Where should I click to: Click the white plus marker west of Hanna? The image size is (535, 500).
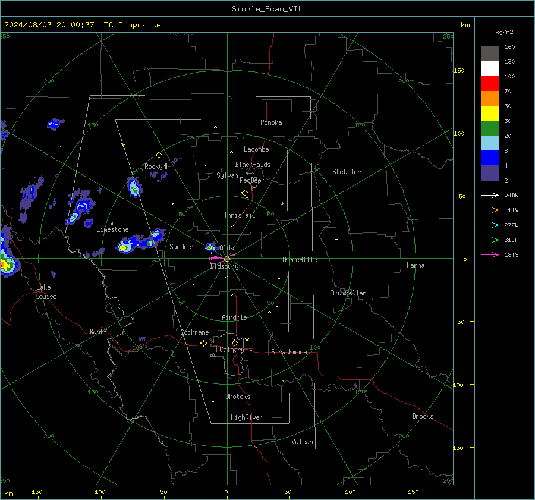pos(336,239)
